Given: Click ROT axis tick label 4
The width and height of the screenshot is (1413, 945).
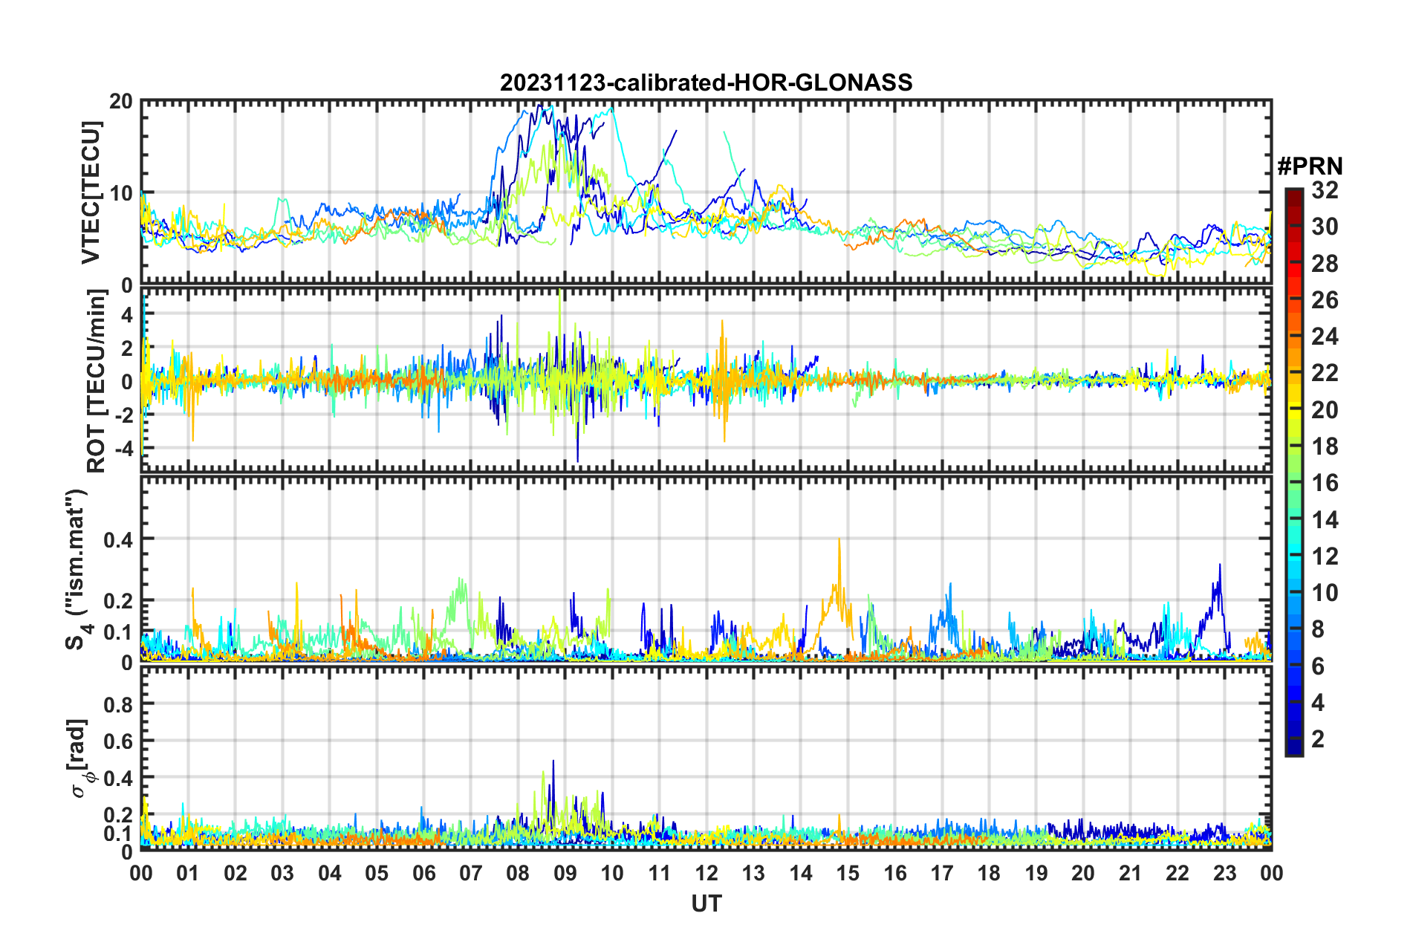Looking at the screenshot, I should coord(128,314).
